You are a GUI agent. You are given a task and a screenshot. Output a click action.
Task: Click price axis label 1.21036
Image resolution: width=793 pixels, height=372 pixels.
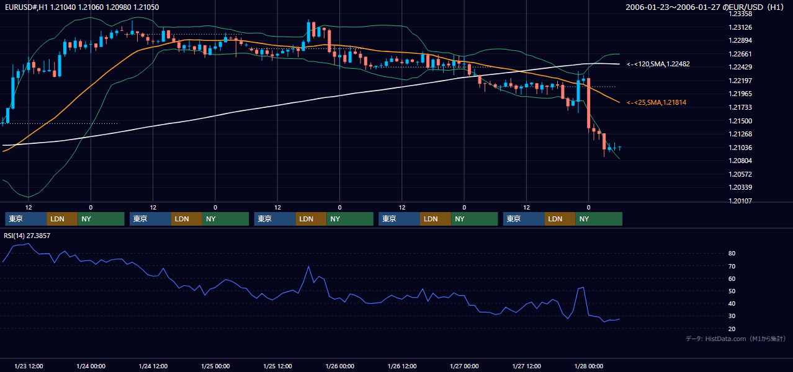click(740, 148)
